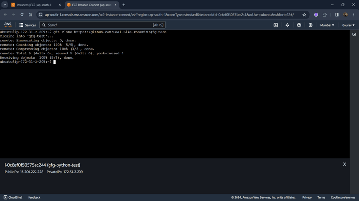Click PublicIPs: 13.200.222.228 text
This screenshot has width=359, height=201.
pyautogui.click(x=24, y=172)
